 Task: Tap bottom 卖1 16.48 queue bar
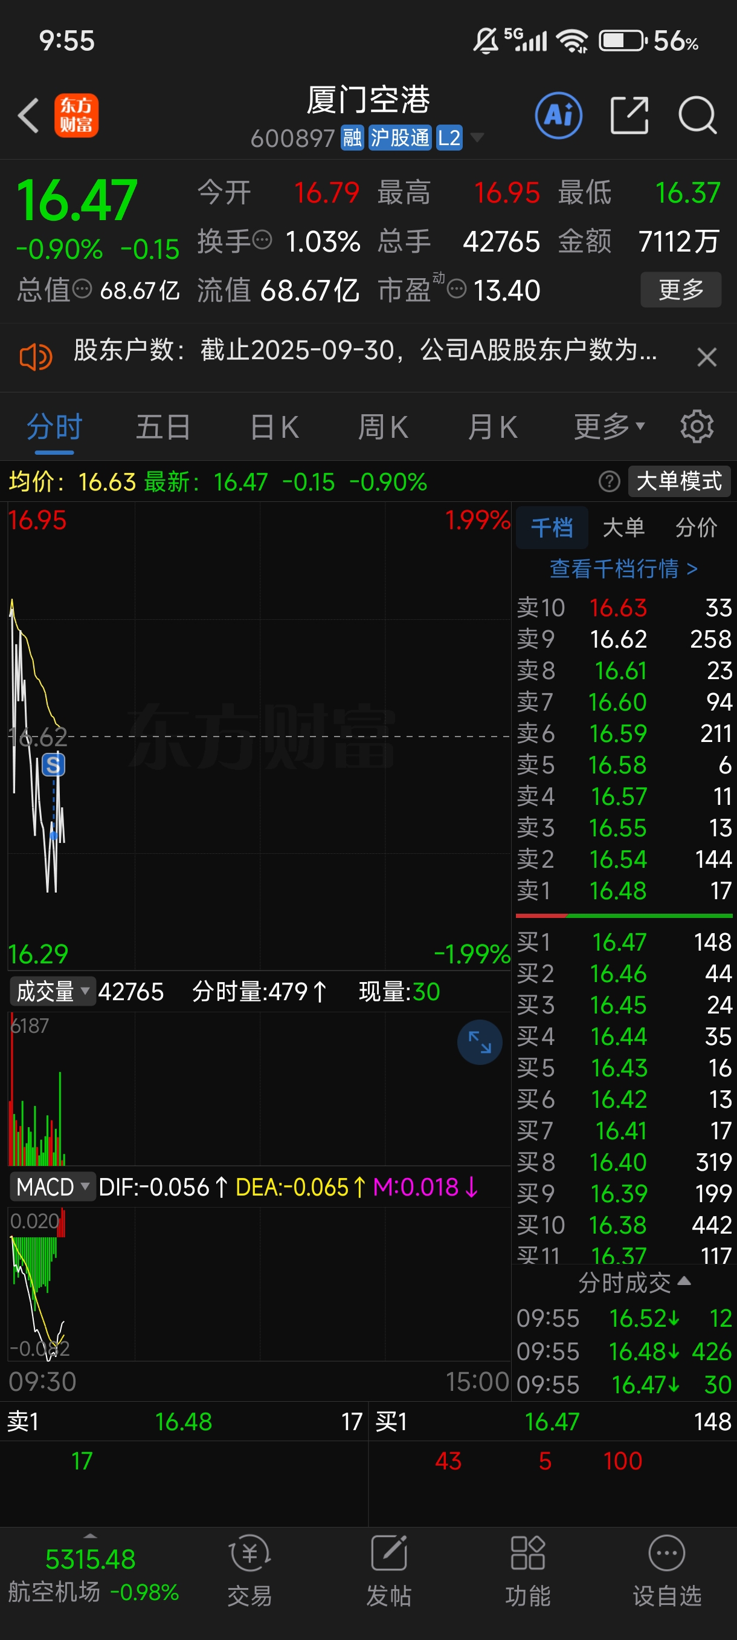[184, 1422]
